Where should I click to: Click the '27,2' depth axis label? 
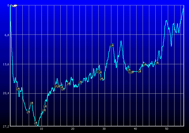pyautogui.click(x=6, y=126)
